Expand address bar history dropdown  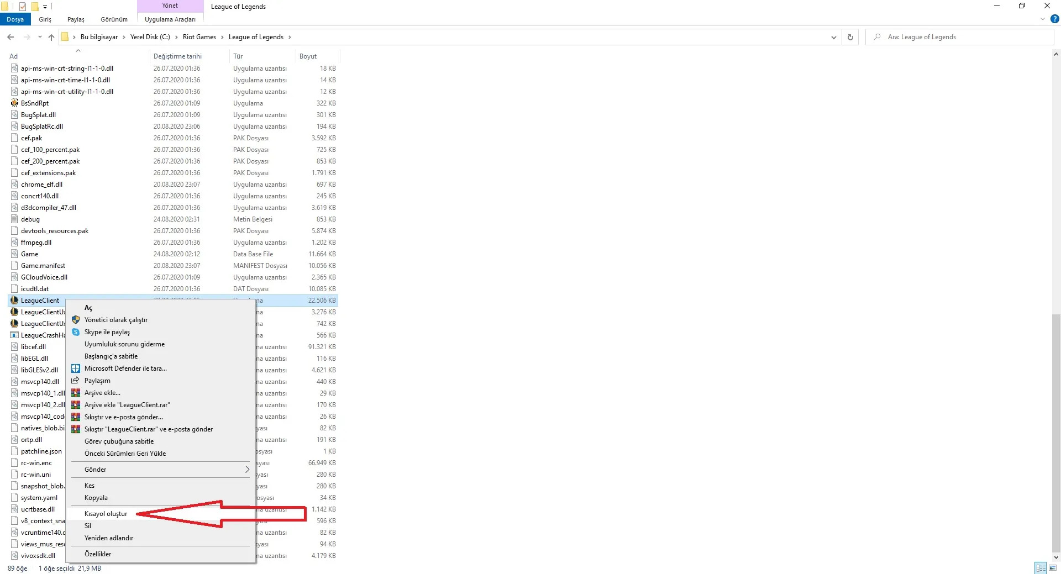tap(833, 37)
